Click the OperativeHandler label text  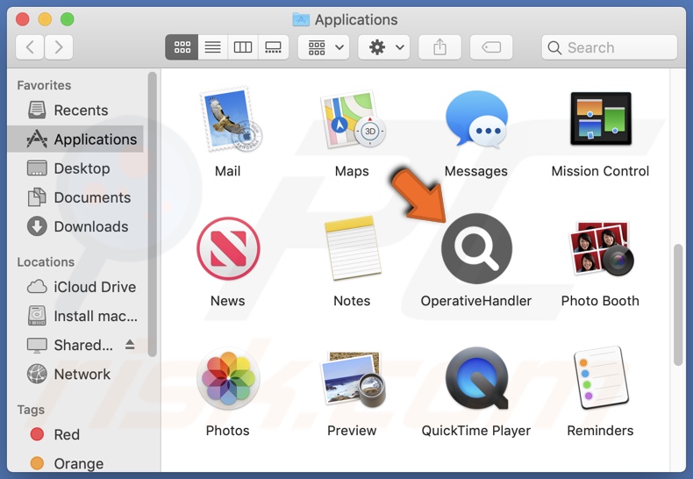click(476, 301)
